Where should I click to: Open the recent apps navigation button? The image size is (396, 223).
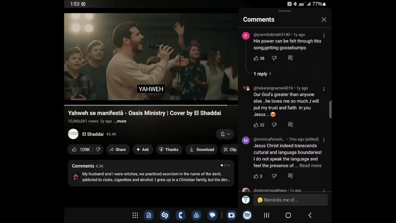pyautogui.click(x=266, y=215)
